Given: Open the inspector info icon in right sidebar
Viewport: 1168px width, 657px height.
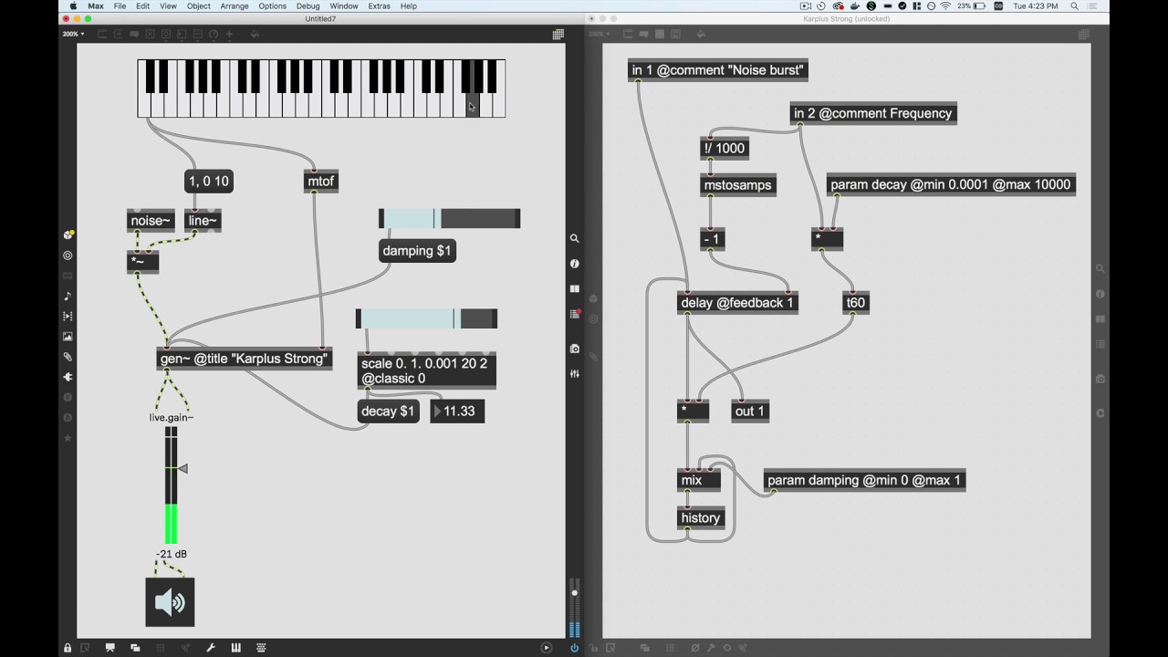Looking at the screenshot, I should [574, 264].
